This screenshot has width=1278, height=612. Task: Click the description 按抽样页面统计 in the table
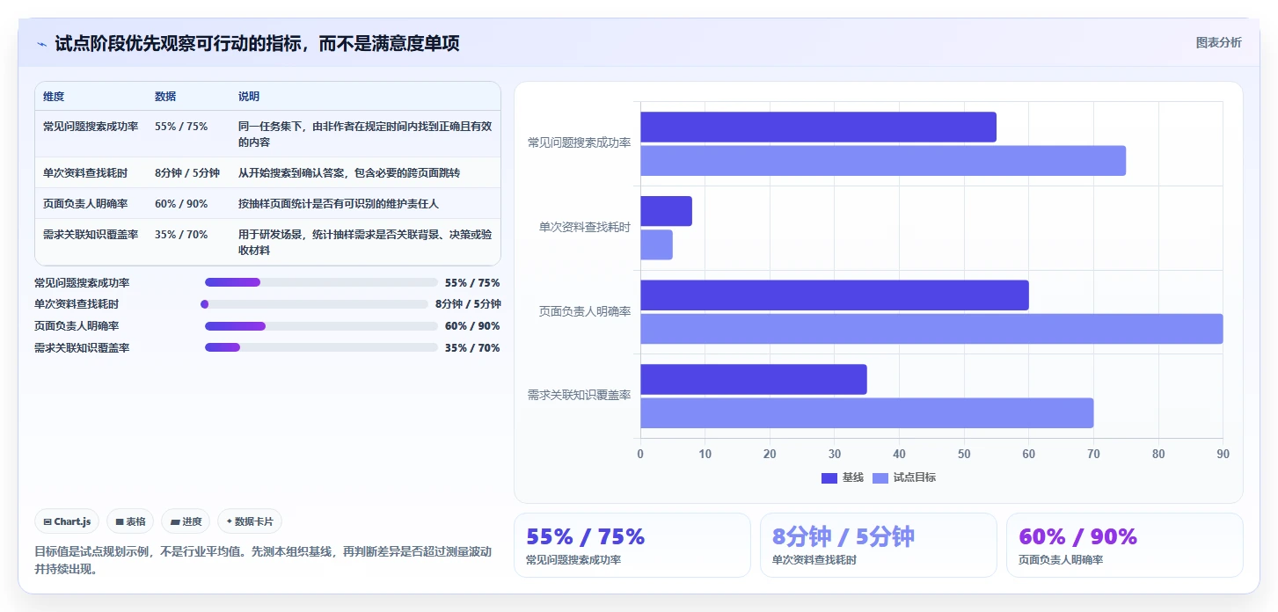pyautogui.click(x=338, y=204)
